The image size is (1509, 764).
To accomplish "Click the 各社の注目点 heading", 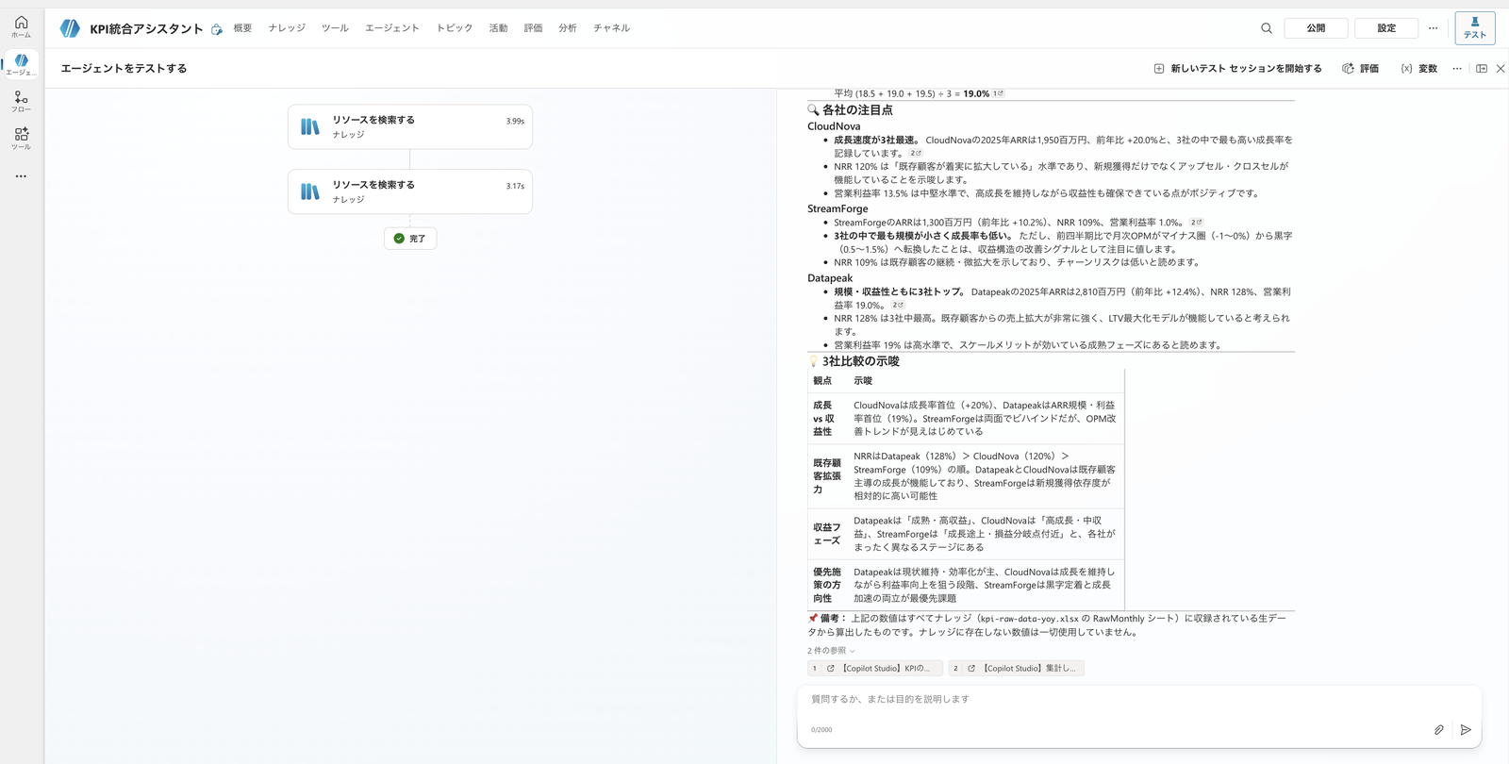I will tap(857, 110).
